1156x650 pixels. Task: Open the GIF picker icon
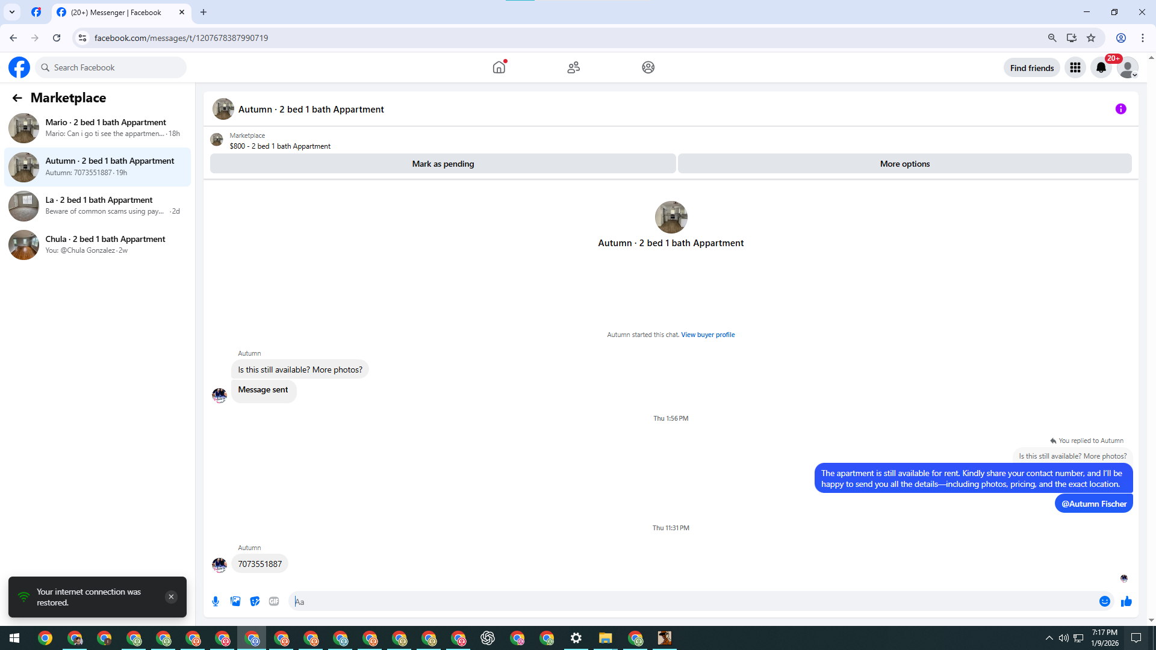[274, 601]
